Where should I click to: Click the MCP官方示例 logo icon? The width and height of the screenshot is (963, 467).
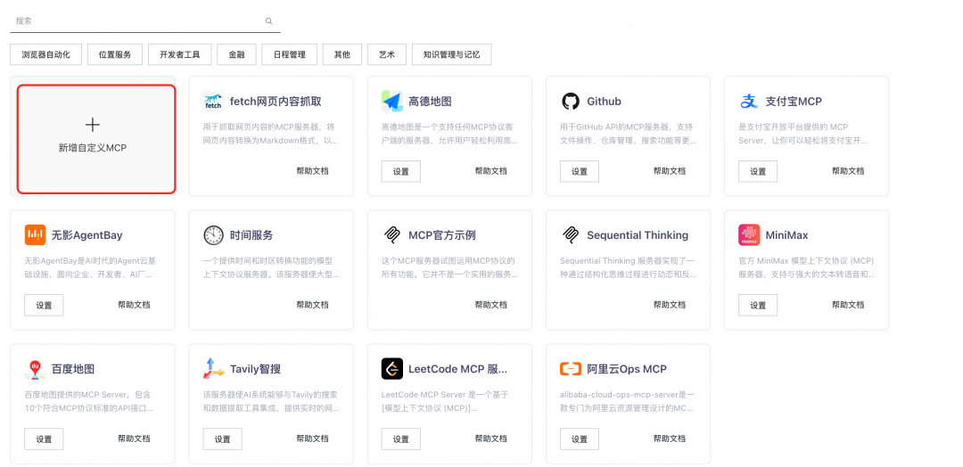391,235
